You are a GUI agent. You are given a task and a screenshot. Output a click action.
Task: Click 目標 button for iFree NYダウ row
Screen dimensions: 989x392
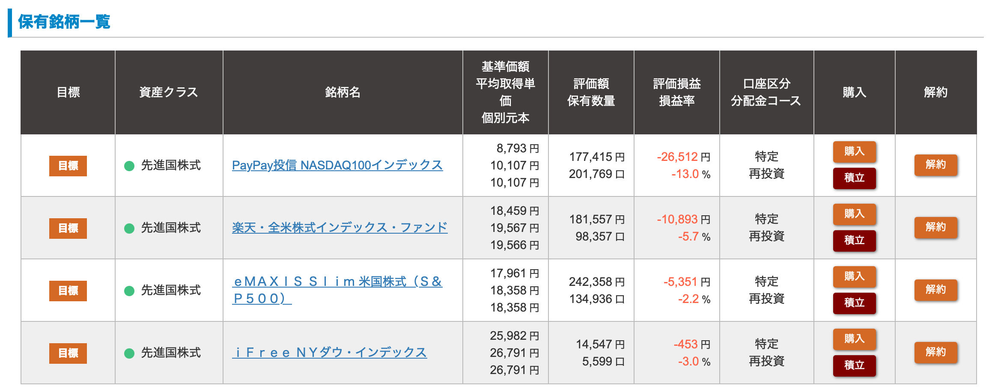tap(68, 353)
